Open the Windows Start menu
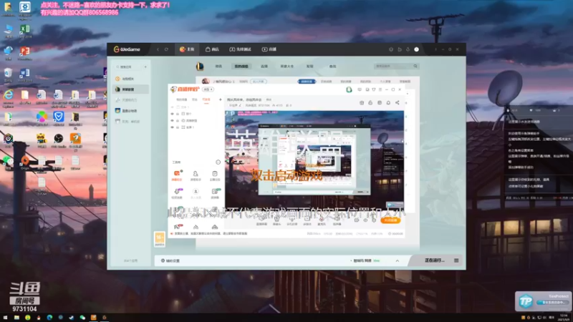The image size is (573, 322). [x=5, y=318]
